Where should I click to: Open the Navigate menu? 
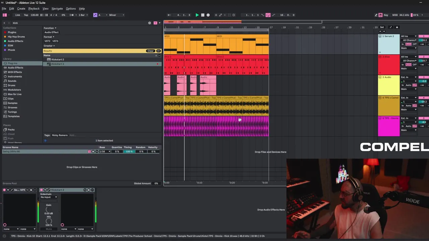57,9
